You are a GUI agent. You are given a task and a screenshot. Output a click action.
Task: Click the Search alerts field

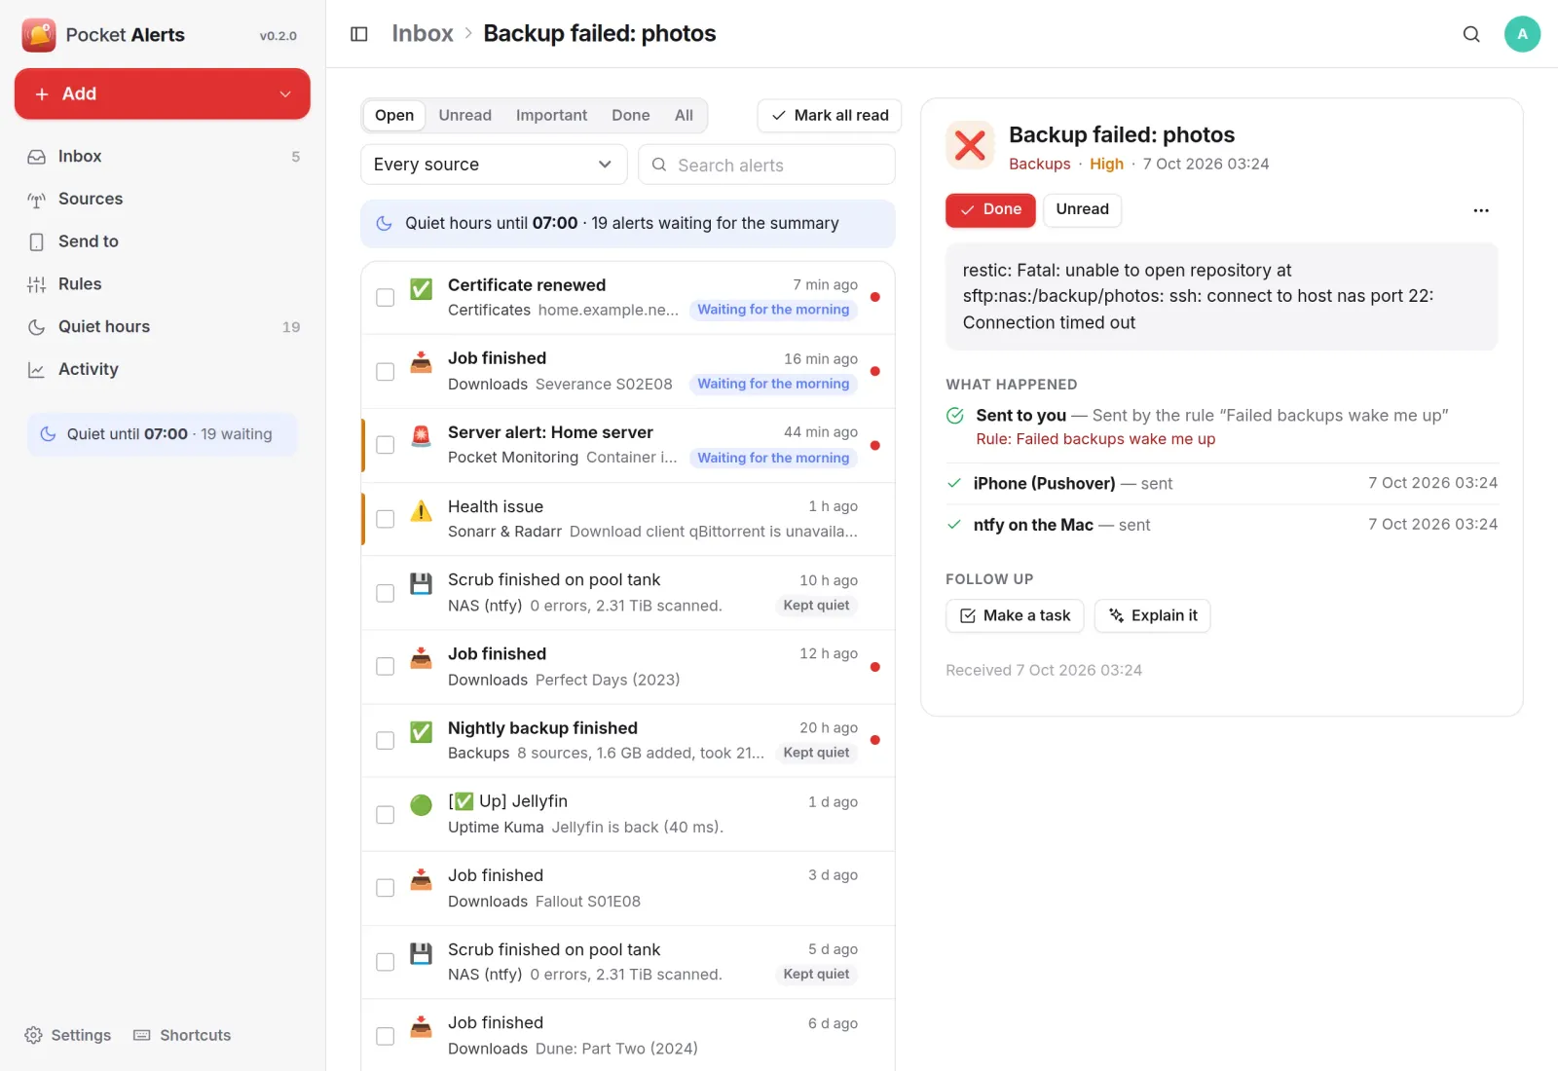[x=766, y=165]
